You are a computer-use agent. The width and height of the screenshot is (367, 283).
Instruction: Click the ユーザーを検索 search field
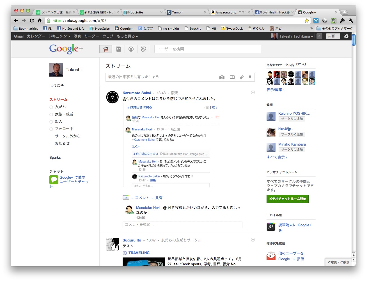[207, 49]
